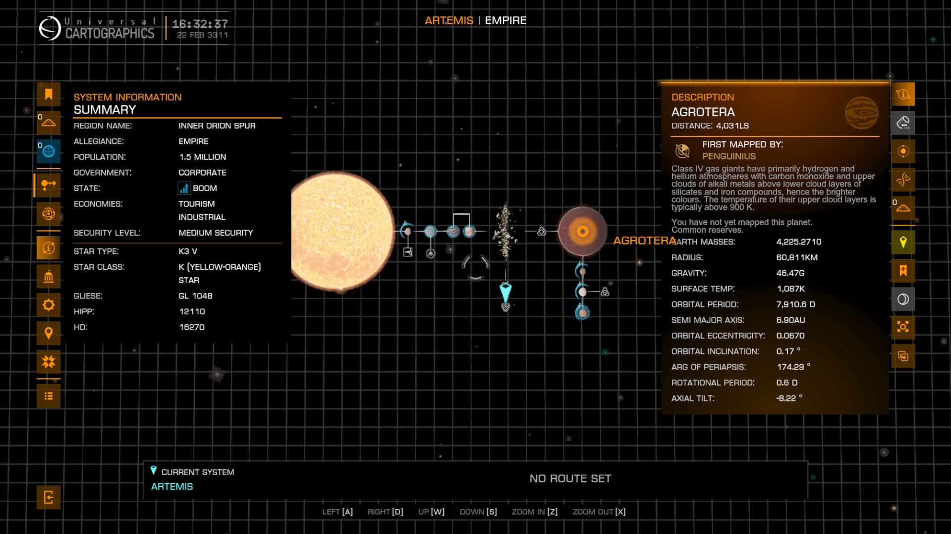The width and height of the screenshot is (951, 534).
Task: Open bookmarks tab in left sidebar
Action: pos(49,95)
